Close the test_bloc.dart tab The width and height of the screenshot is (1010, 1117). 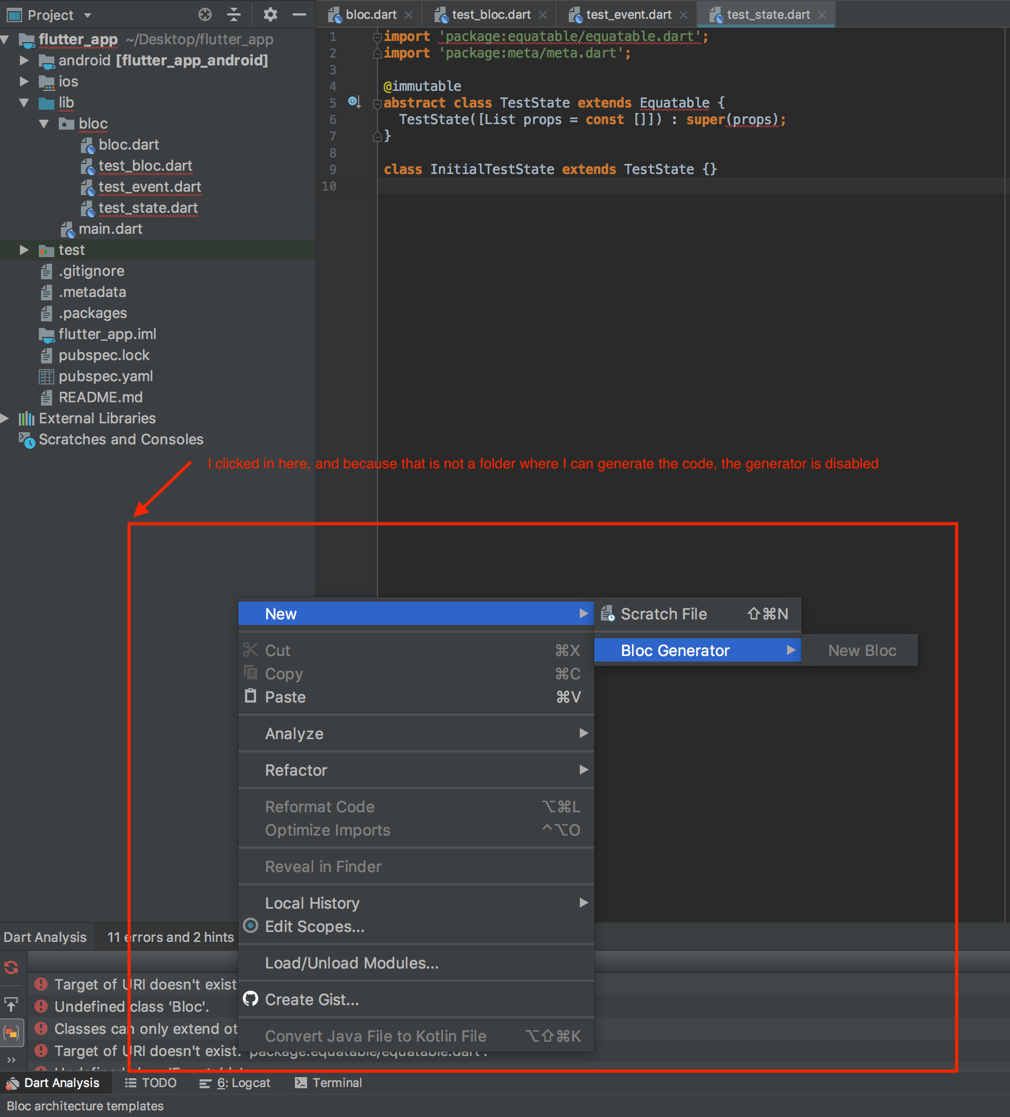543,15
